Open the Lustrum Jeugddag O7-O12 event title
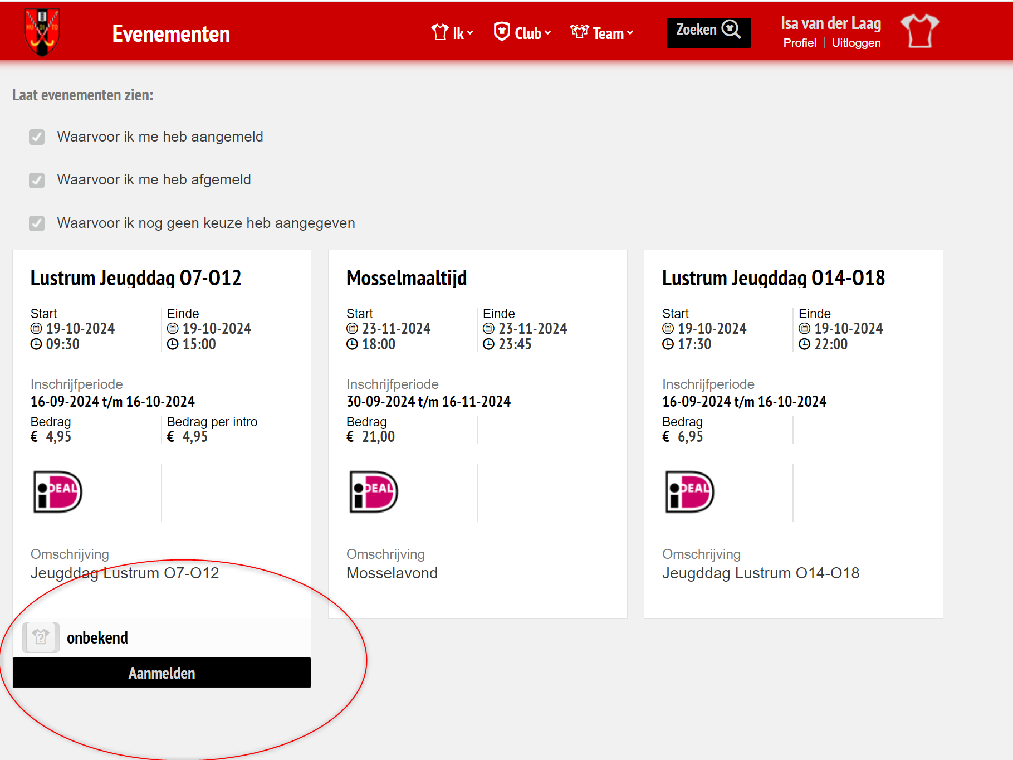 (x=136, y=277)
